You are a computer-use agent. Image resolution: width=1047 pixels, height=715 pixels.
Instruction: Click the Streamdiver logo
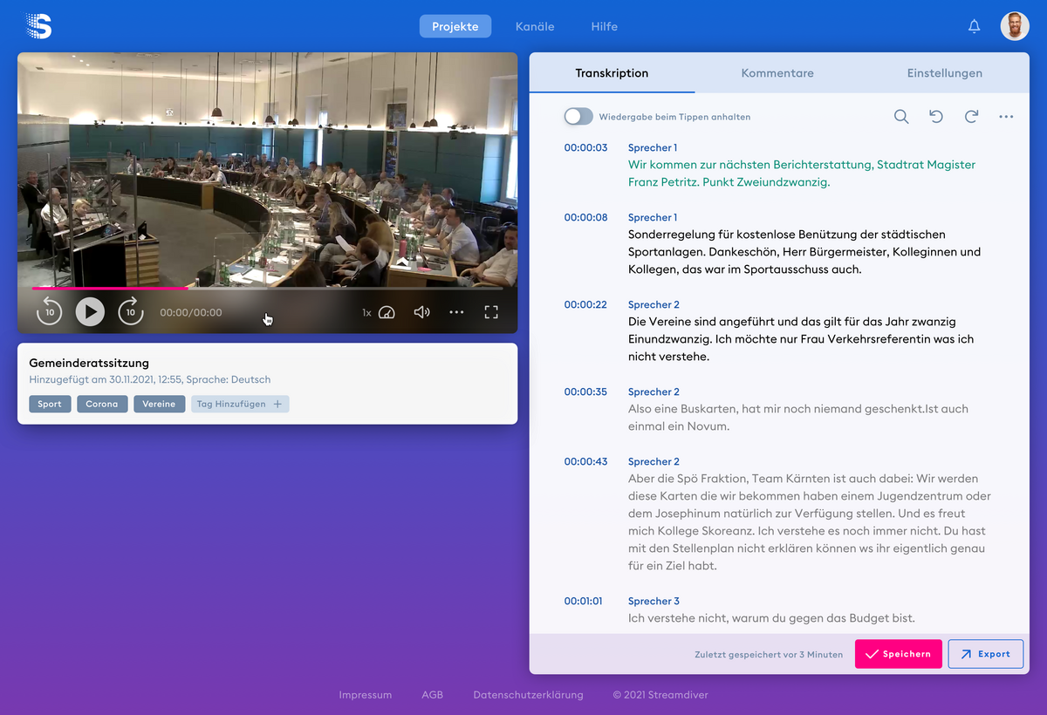(x=39, y=26)
